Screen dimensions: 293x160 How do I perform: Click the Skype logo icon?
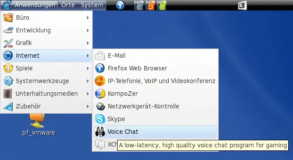tap(100, 119)
